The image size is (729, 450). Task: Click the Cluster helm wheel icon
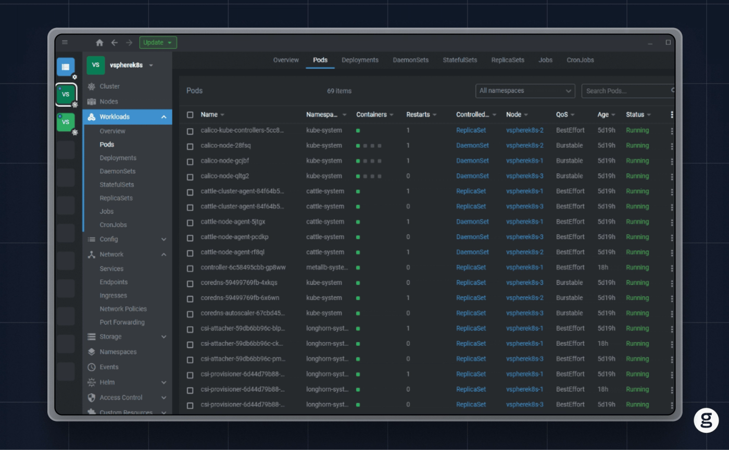(92, 86)
